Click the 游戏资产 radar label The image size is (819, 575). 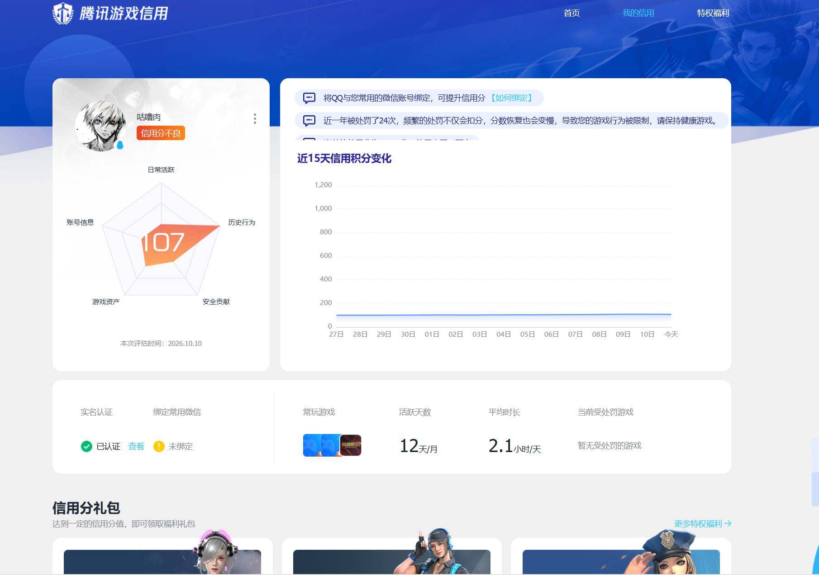tap(106, 302)
